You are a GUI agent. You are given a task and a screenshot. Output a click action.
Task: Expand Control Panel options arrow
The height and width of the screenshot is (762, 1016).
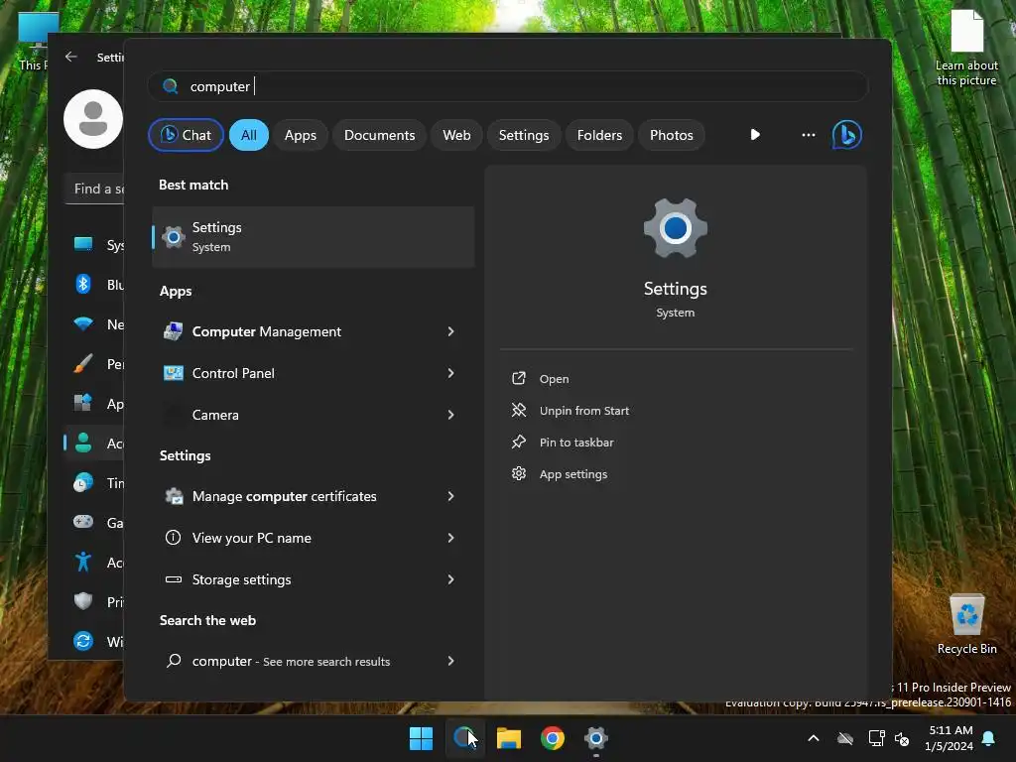pyautogui.click(x=451, y=373)
